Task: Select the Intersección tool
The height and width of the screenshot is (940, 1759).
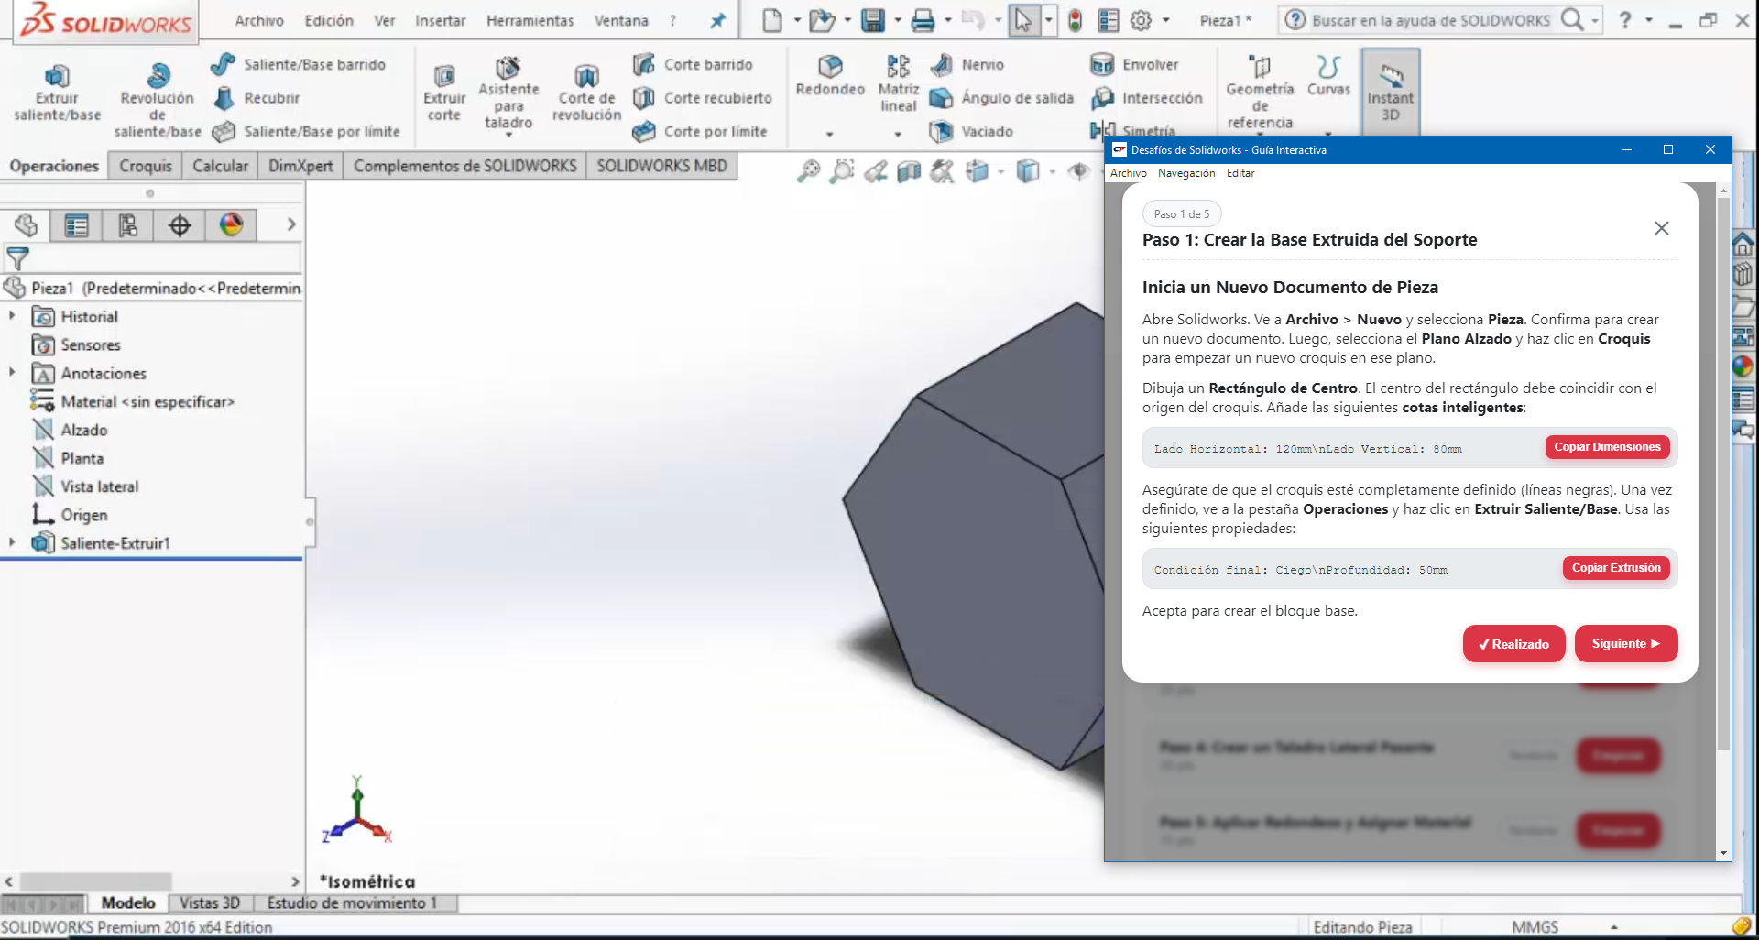Action: click(1146, 98)
